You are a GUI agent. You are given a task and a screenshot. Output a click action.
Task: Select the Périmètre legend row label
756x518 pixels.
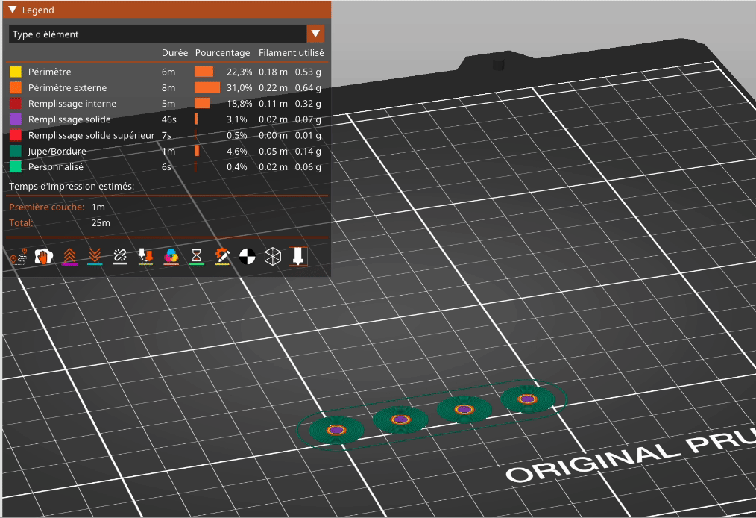tap(50, 72)
